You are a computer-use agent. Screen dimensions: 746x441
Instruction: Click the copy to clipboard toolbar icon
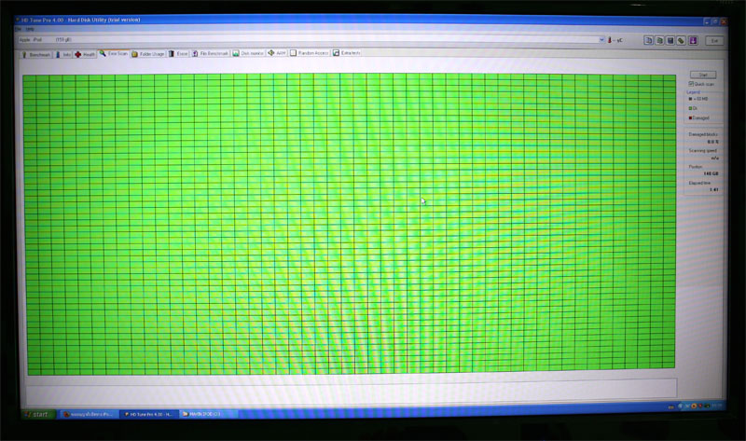650,40
